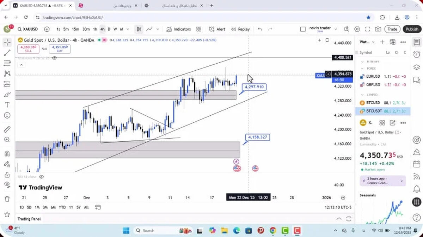423x237 pixels.
Task: Select EURUSD in the watchlist
Action: click(x=383, y=76)
